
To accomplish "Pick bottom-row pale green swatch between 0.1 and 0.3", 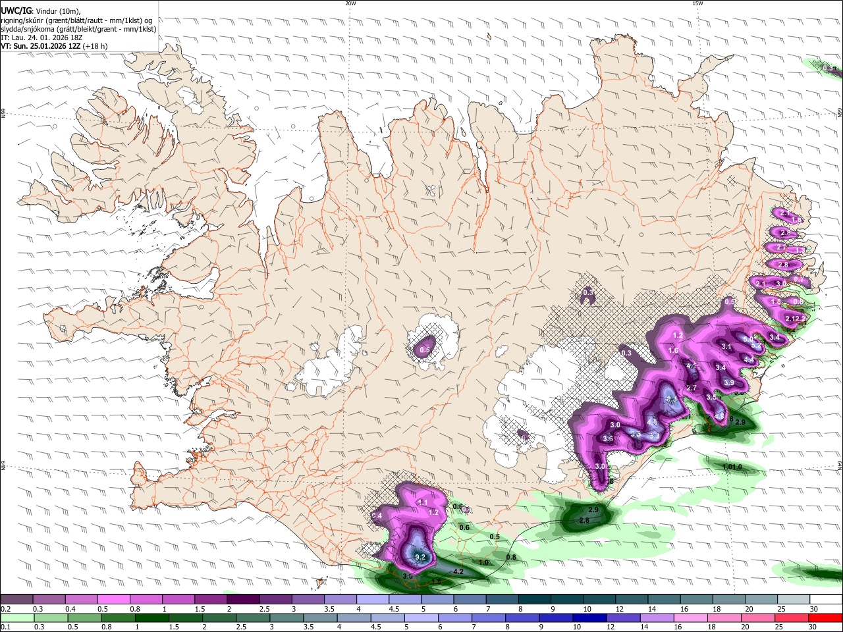I will pos(17,618).
